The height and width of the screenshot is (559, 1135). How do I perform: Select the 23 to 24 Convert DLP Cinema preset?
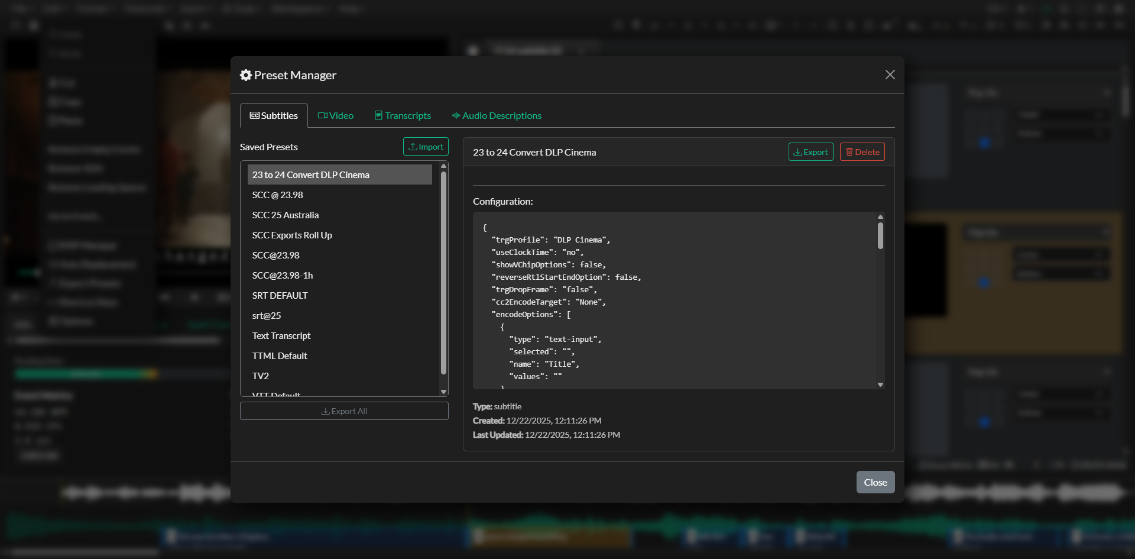tap(340, 175)
